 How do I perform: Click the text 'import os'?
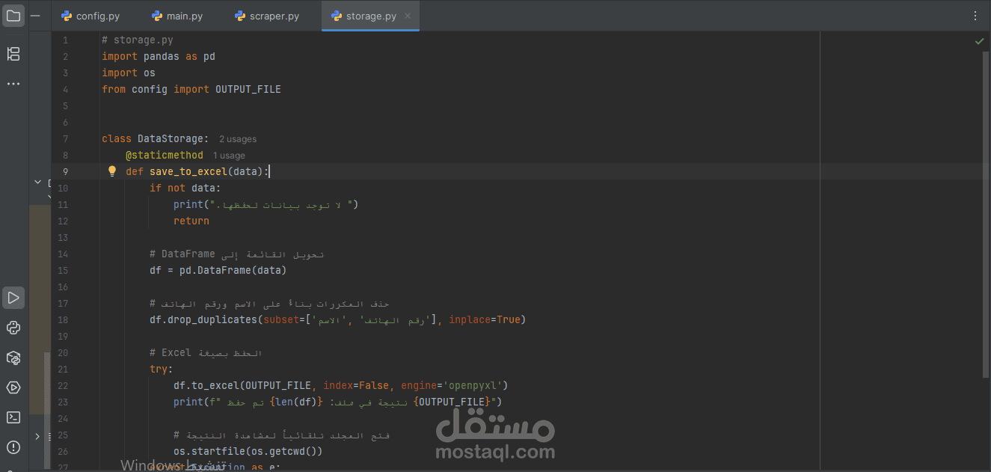(129, 73)
